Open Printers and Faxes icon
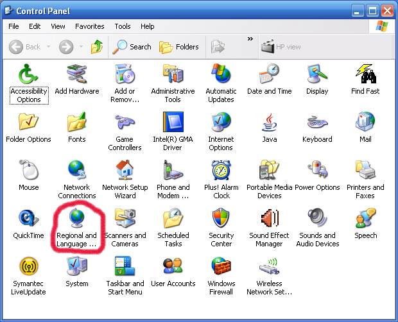The width and height of the screenshot is (398, 322). [x=365, y=170]
